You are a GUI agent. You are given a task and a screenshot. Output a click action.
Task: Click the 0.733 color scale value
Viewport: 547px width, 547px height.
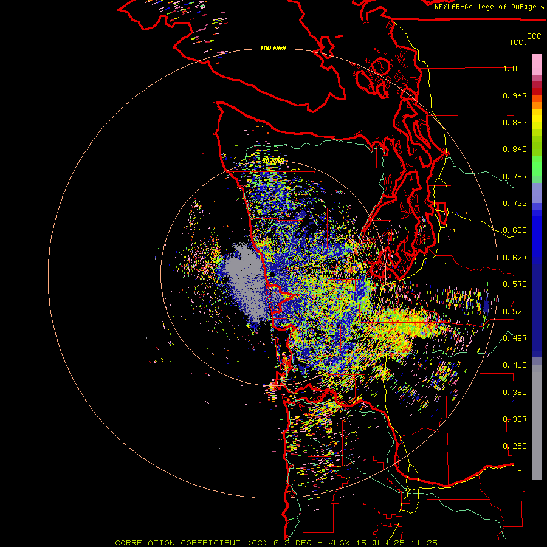515,204
